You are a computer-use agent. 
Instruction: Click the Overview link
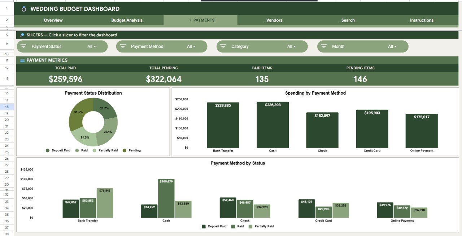(53, 20)
